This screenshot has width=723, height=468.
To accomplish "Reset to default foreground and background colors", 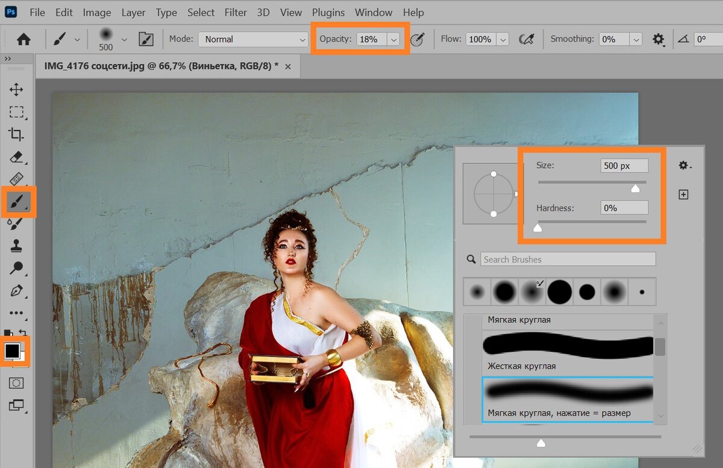I will point(8,332).
